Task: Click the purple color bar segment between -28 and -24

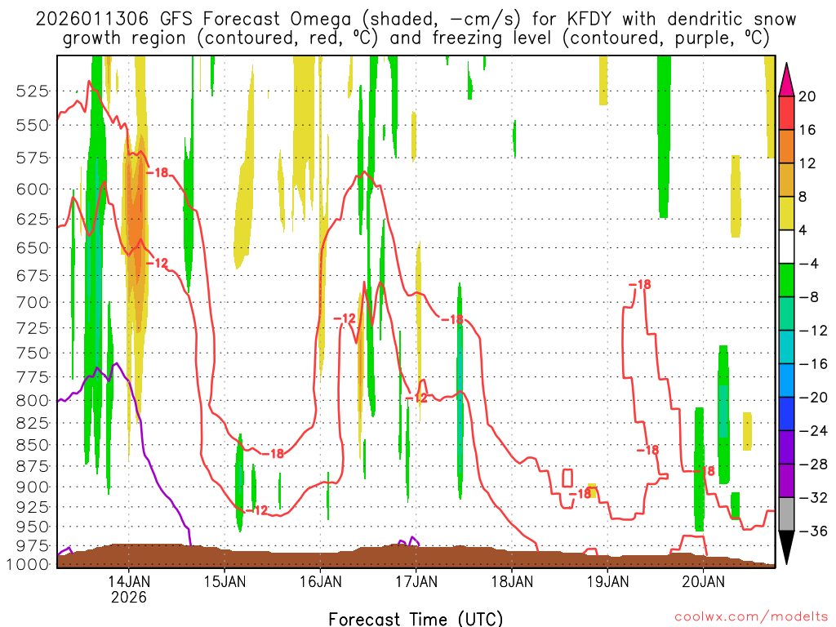Action: [x=786, y=447]
